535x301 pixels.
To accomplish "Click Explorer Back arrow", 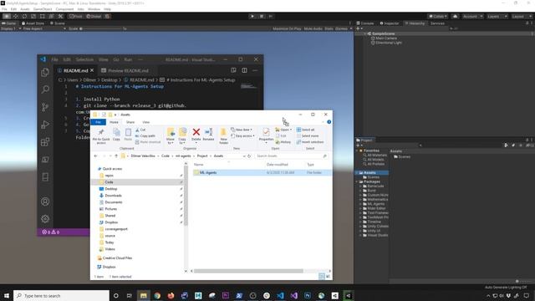I will pos(95,156).
